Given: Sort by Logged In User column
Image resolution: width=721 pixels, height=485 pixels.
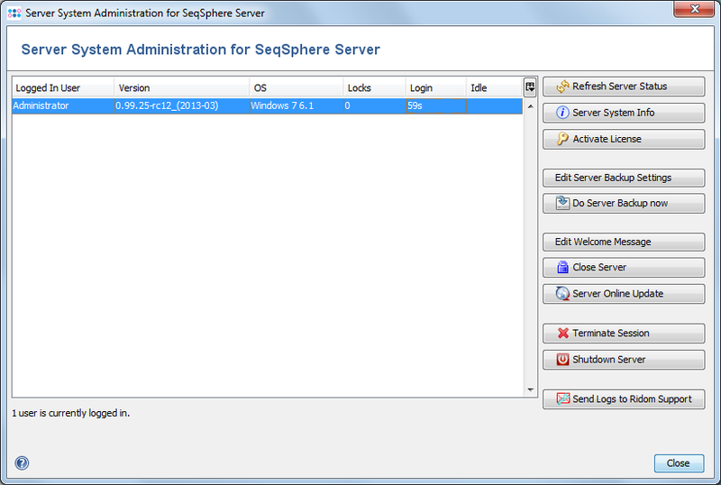Looking at the screenshot, I should [62, 88].
